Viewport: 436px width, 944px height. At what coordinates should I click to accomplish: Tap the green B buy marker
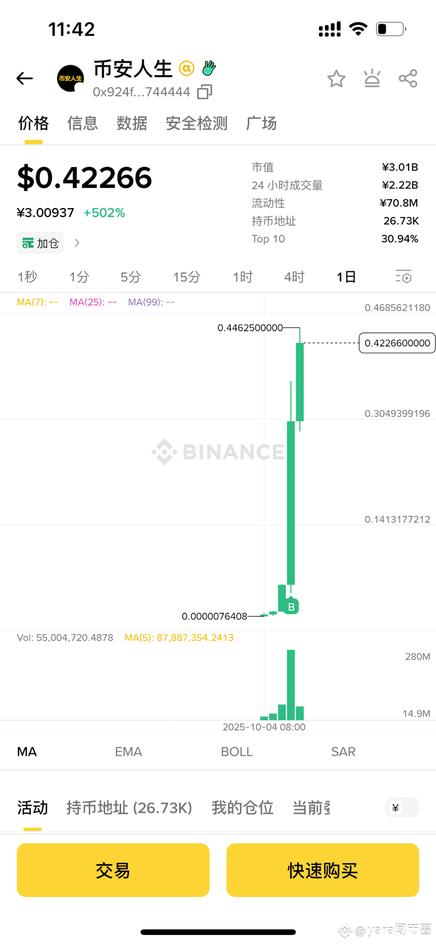[x=291, y=607]
